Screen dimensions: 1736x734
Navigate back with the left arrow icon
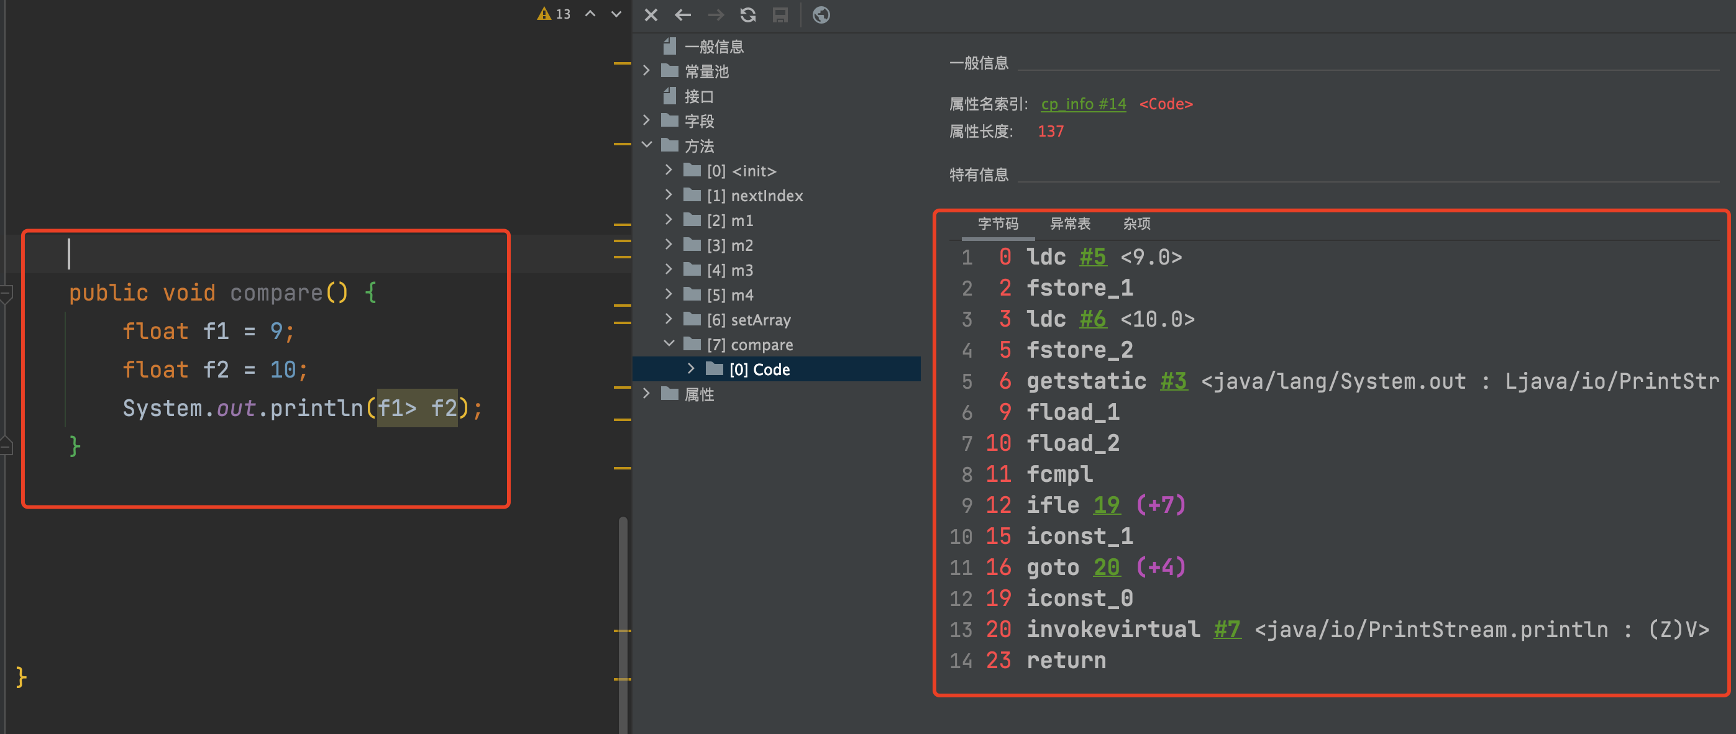pyautogui.click(x=683, y=15)
